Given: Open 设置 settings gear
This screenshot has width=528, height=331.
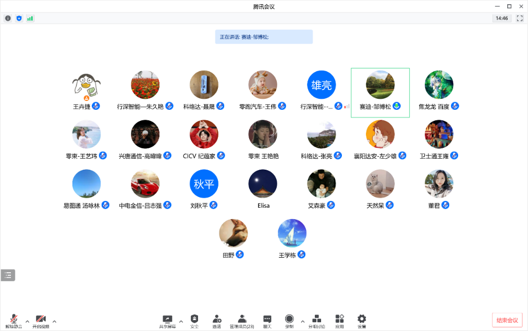Looking at the screenshot, I should pyautogui.click(x=362, y=321).
